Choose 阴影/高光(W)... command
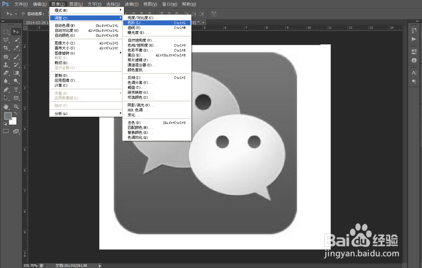 pyautogui.click(x=157, y=105)
